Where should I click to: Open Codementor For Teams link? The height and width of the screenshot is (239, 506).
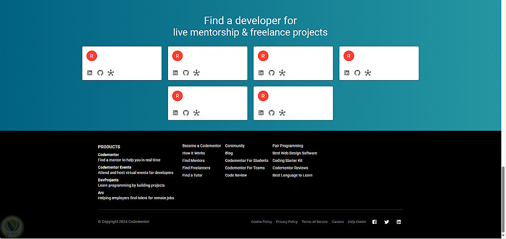click(245, 168)
